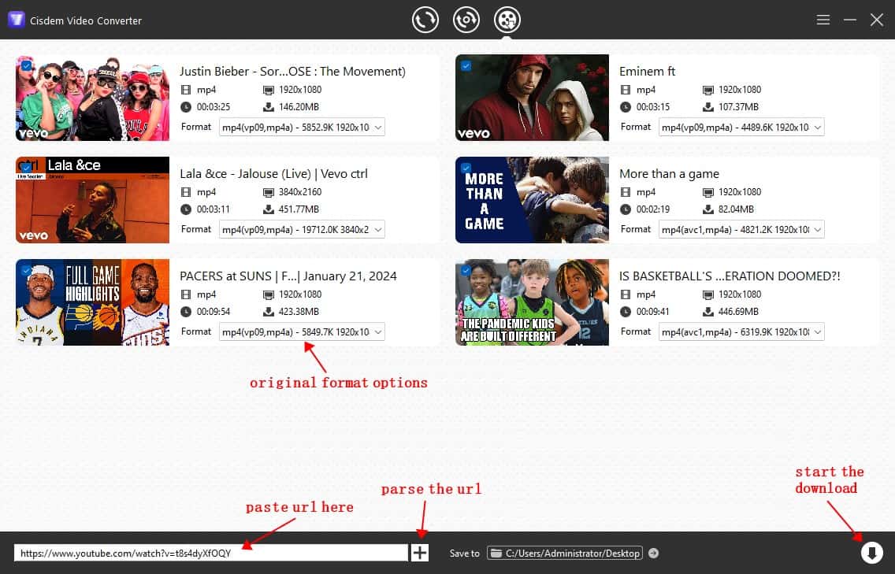Click the parse URL plus icon

pyautogui.click(x=420, y=552)
